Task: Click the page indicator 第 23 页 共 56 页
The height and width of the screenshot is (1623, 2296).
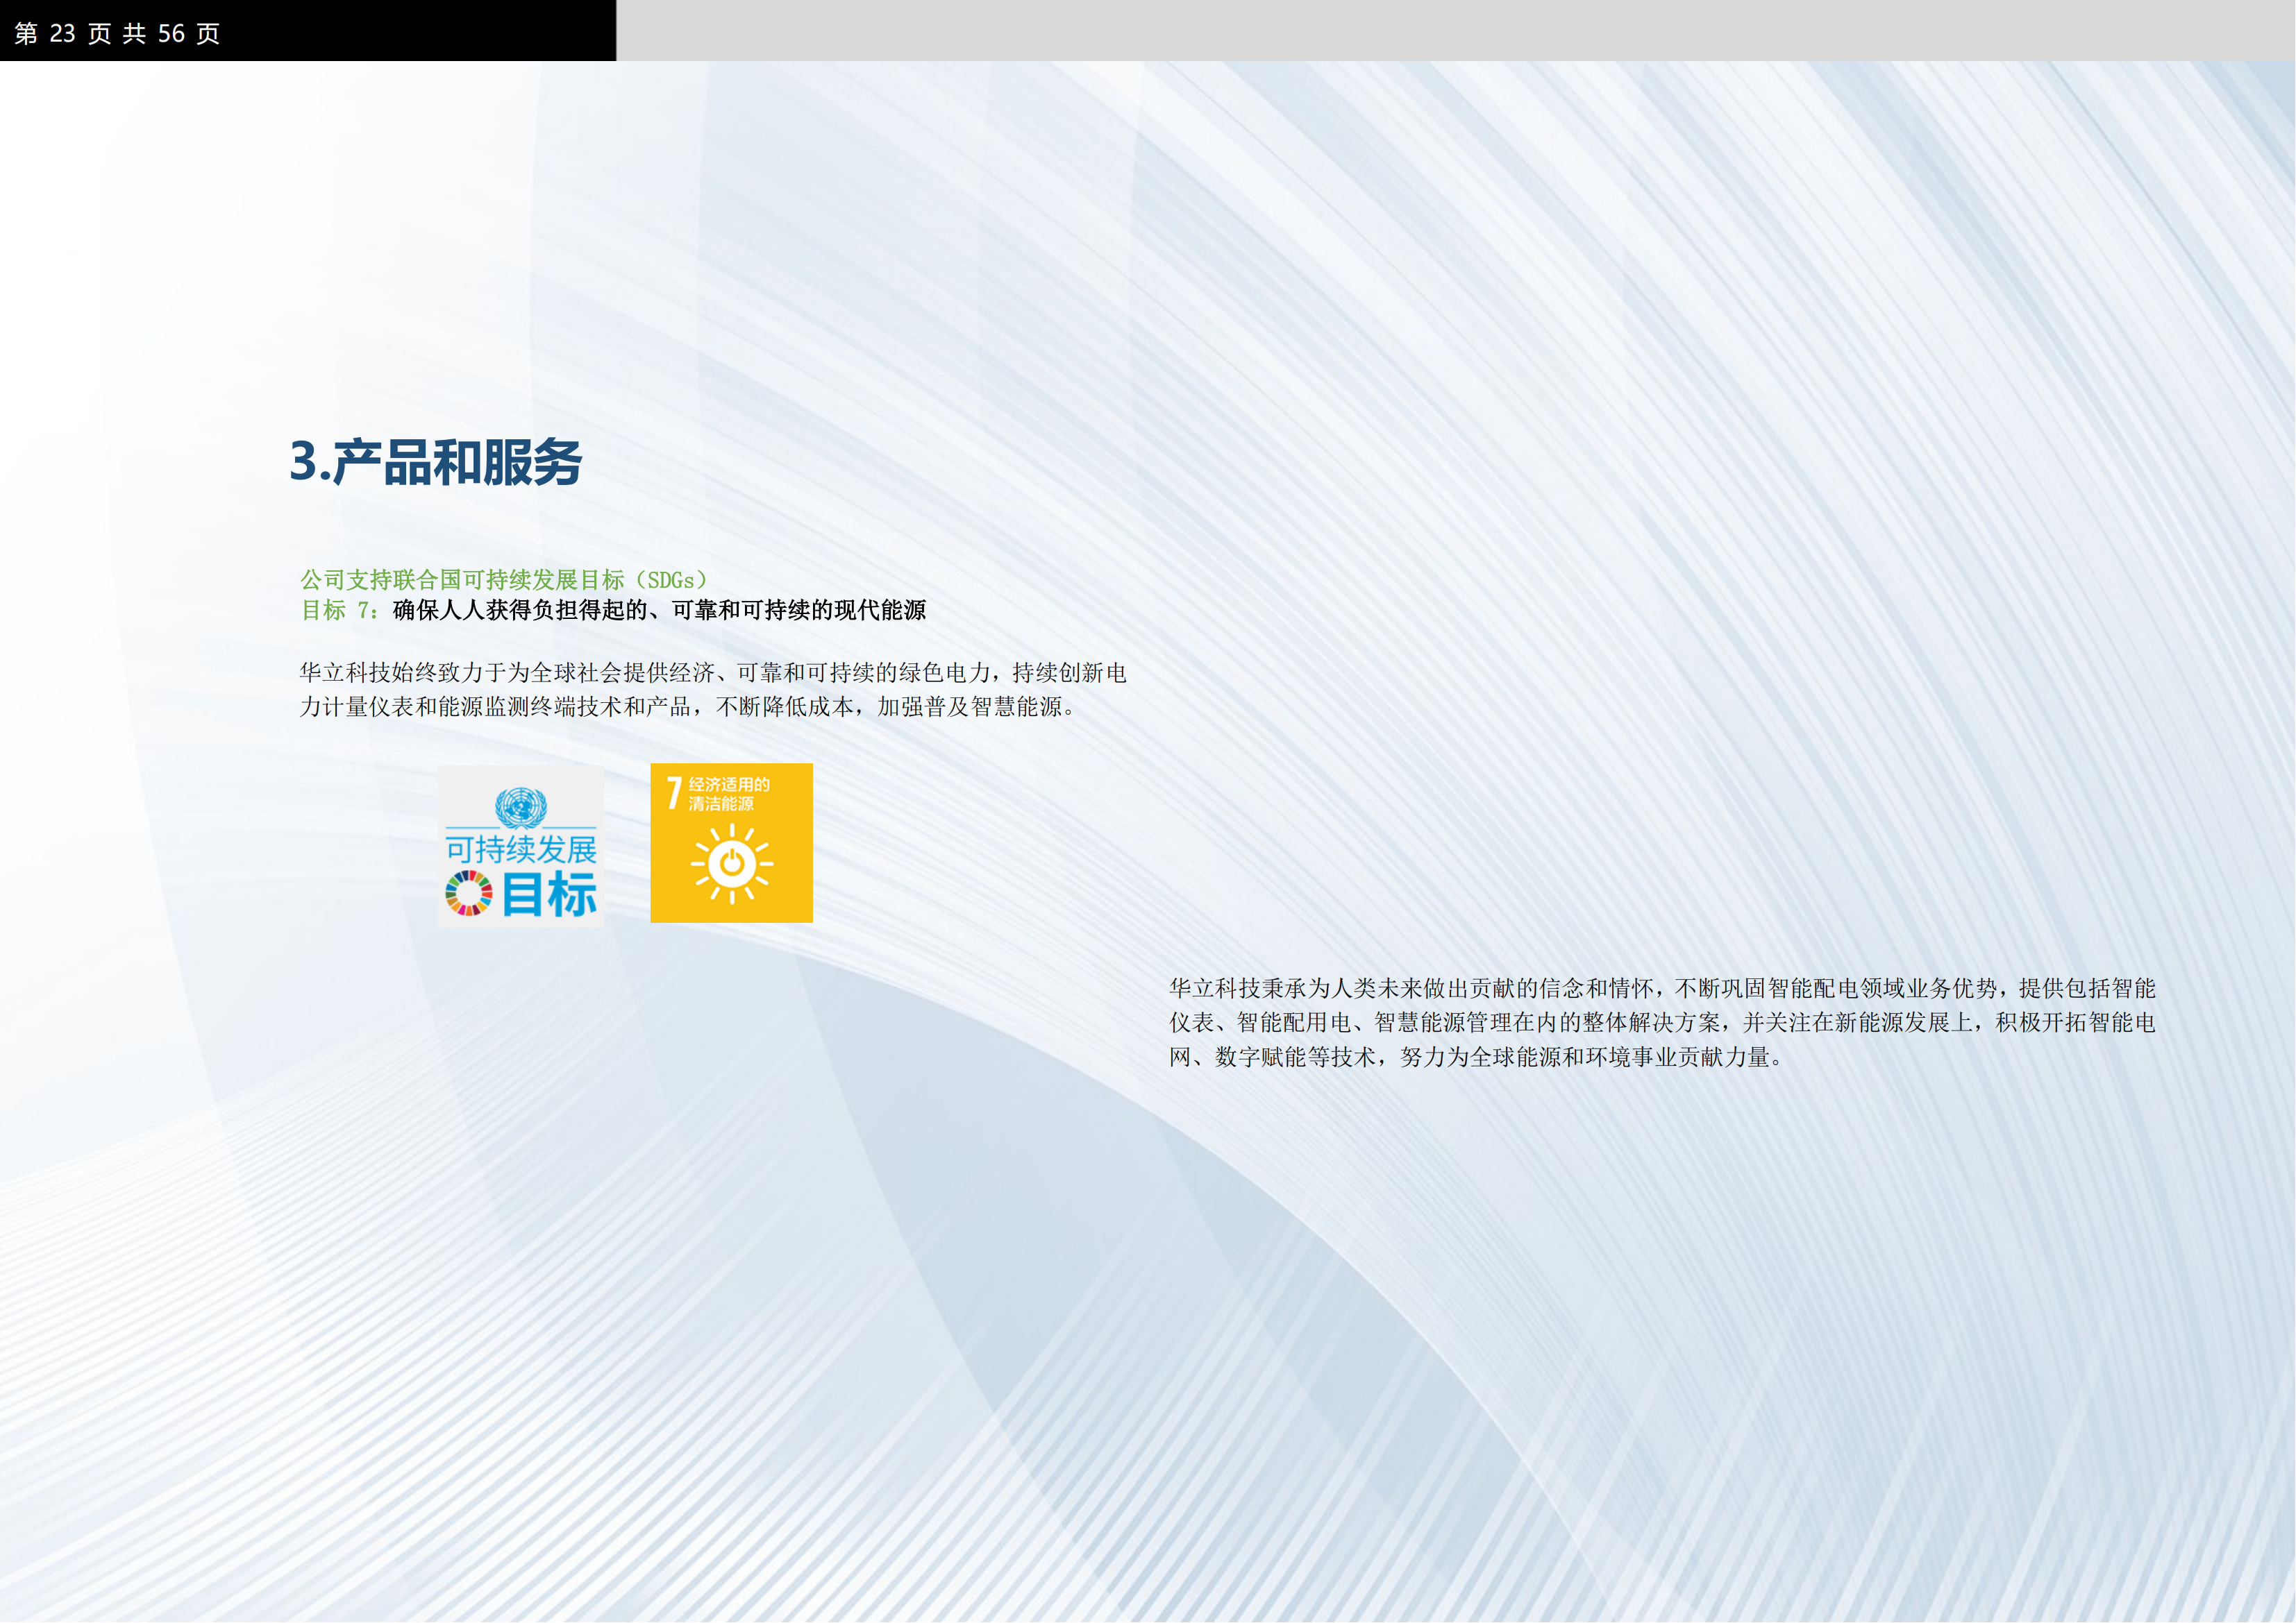Action: 117,33
